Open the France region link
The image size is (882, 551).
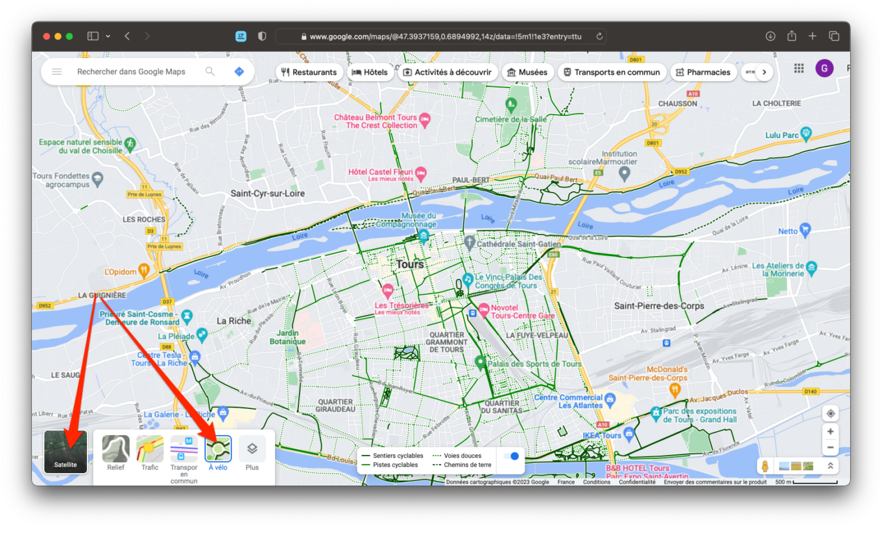[566, 482]
